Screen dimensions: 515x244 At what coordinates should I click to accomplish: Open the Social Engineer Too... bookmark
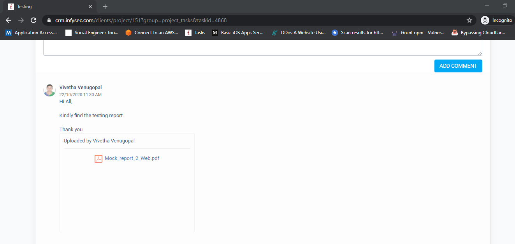tap(92, 33)
